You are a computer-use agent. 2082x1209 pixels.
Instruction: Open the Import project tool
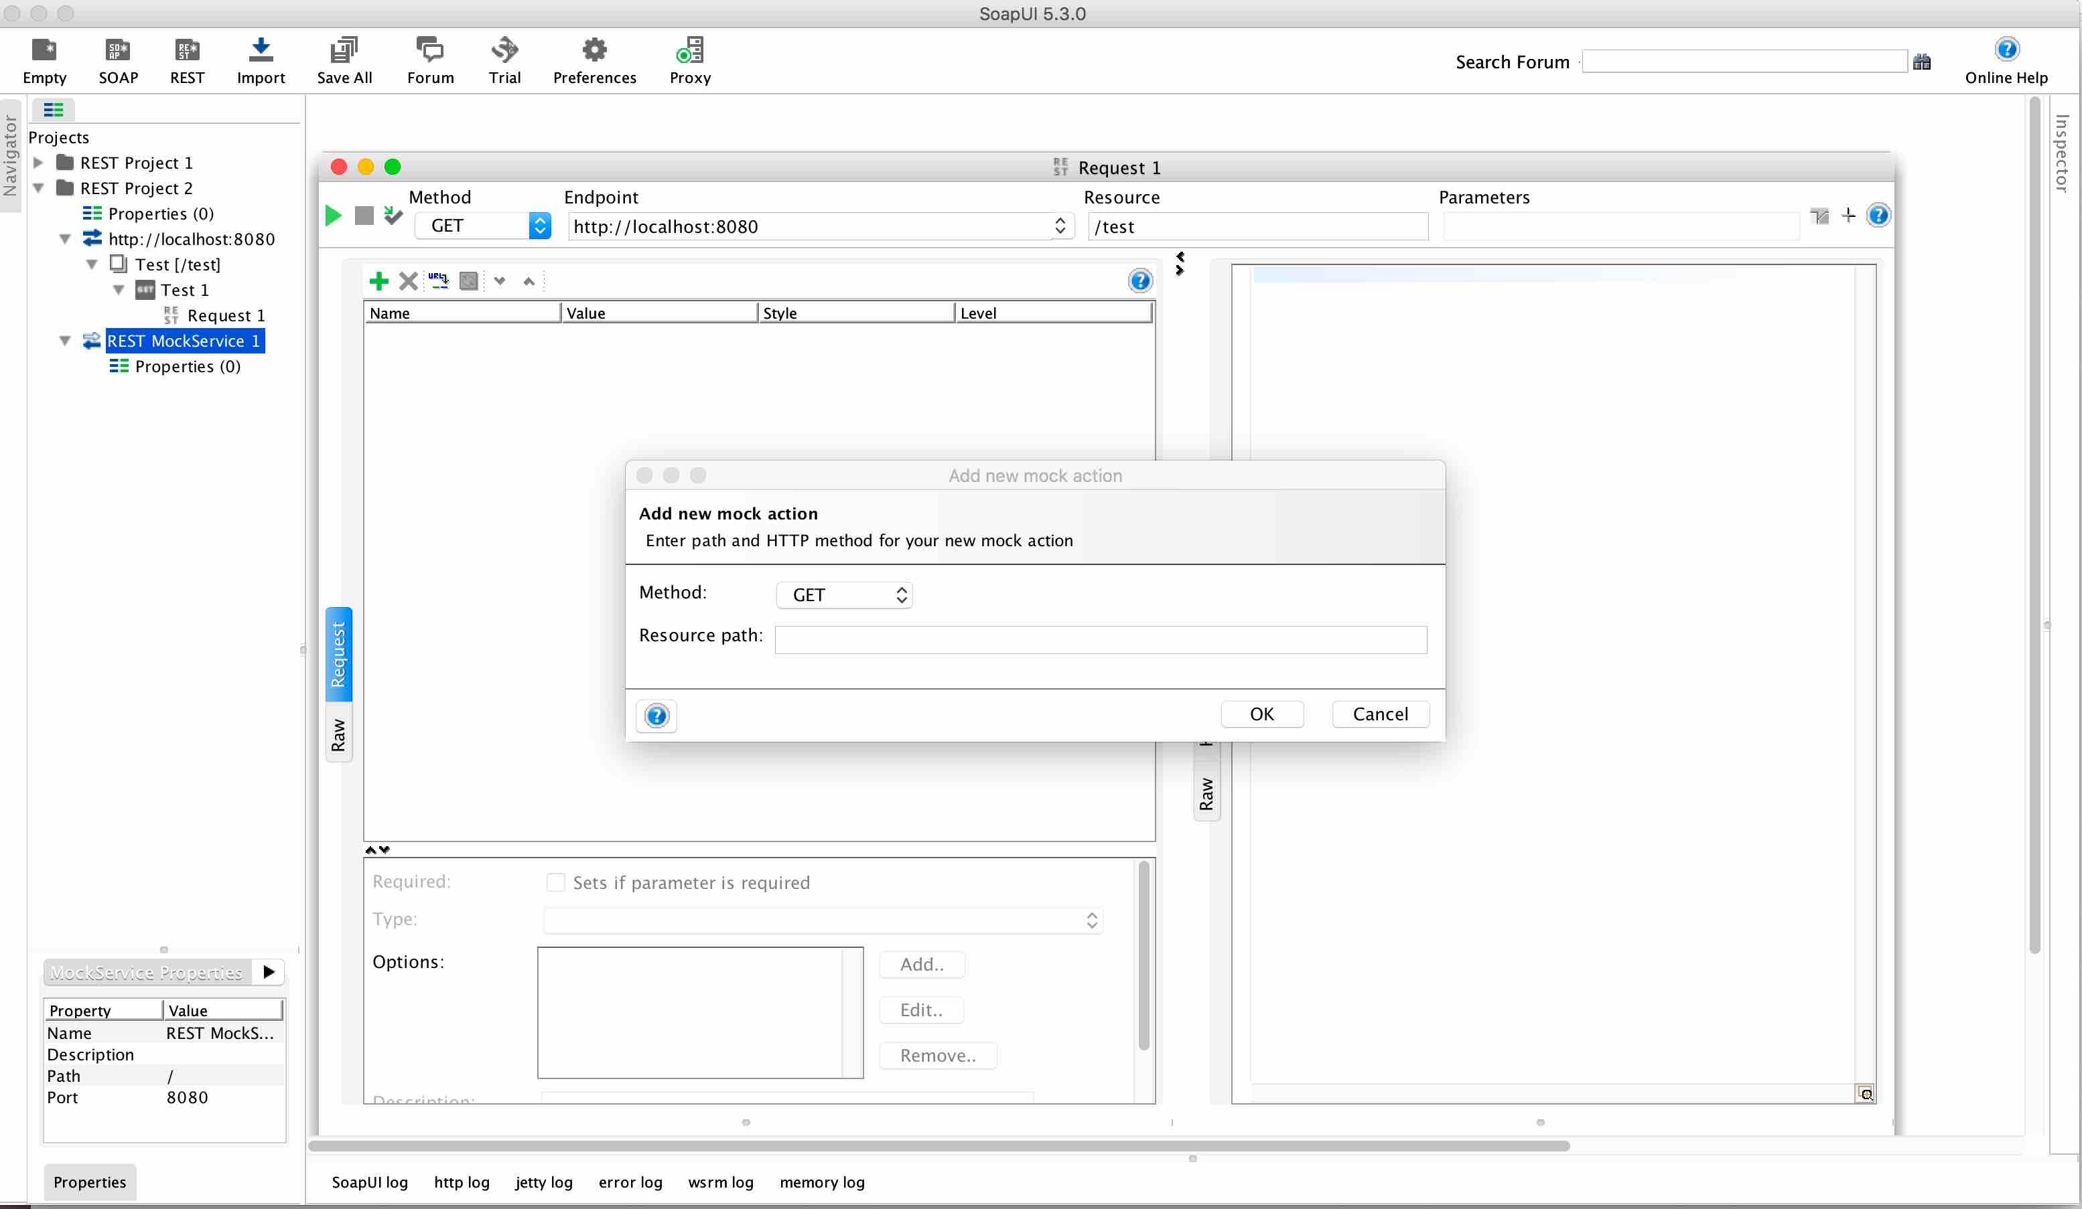click(x=261, y=62)
